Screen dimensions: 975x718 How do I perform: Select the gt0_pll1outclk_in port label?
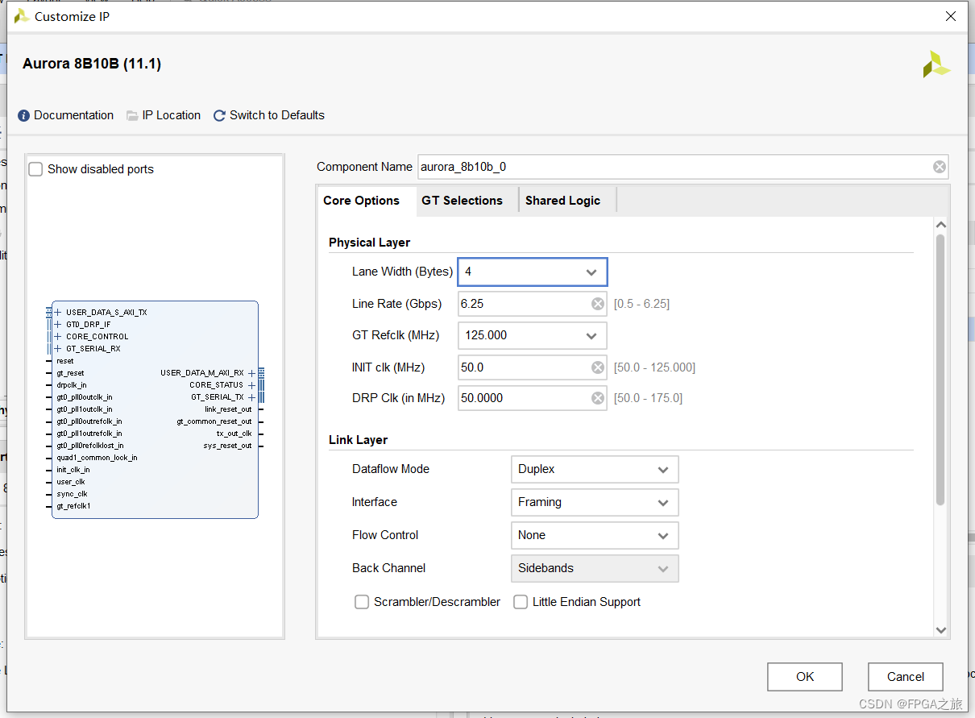85,409
